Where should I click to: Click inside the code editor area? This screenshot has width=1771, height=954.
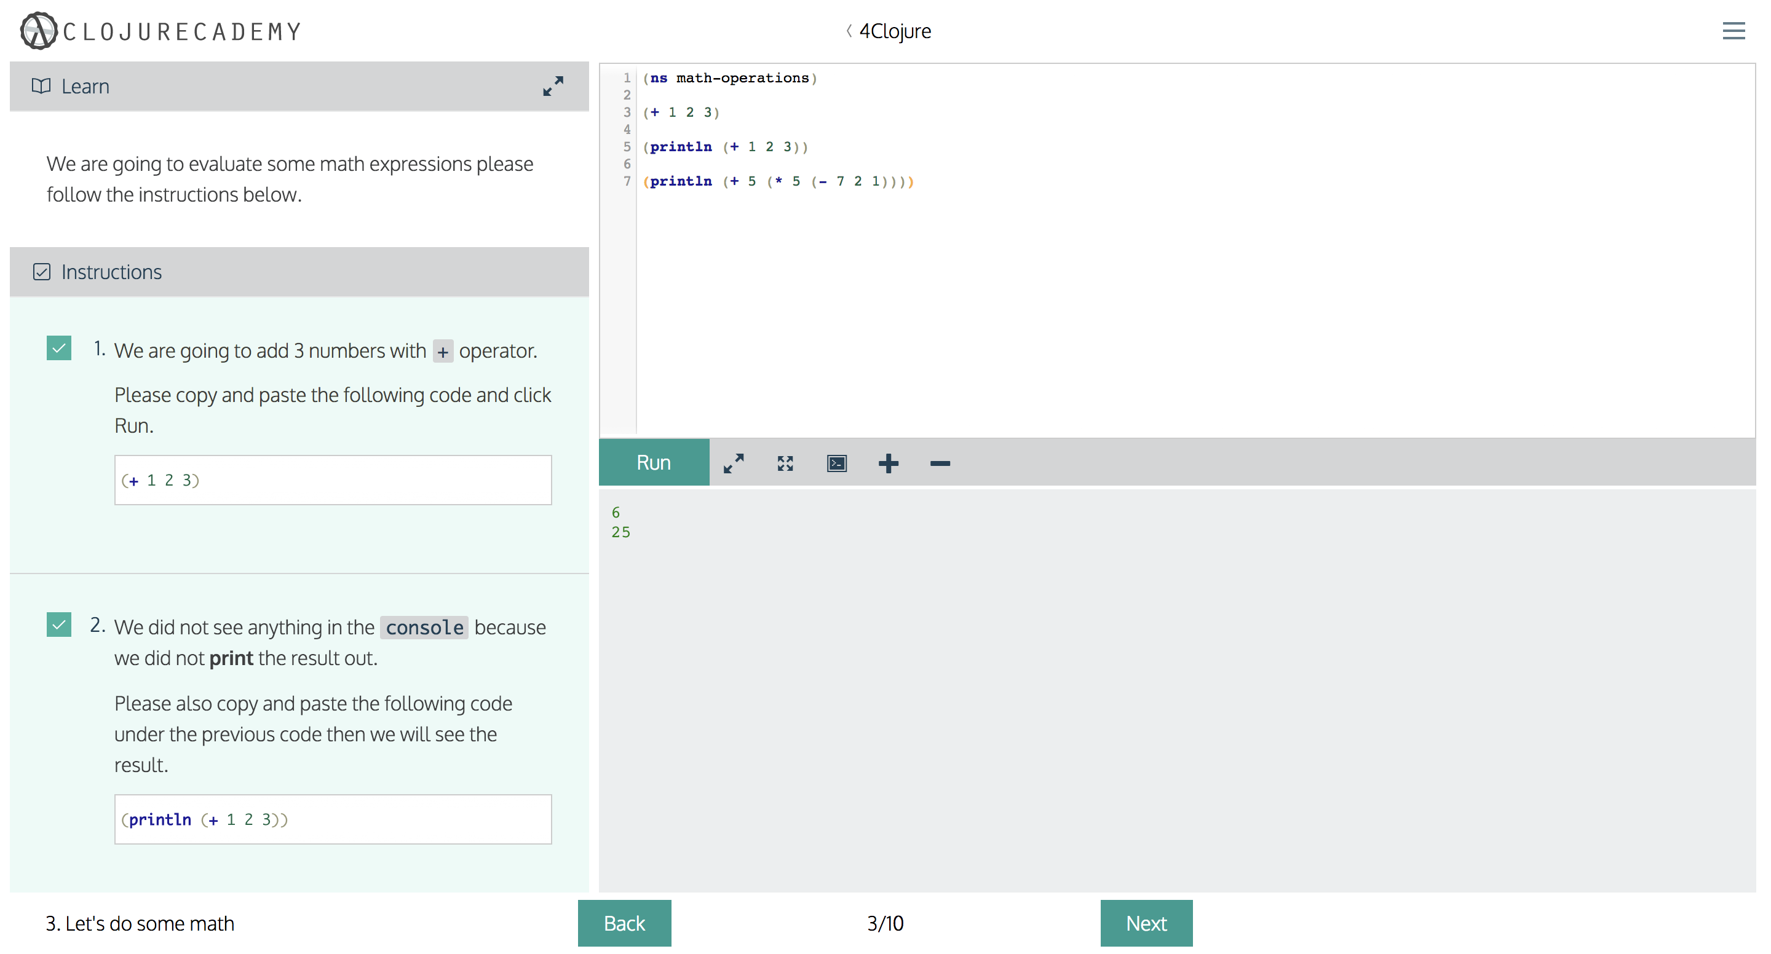(x=1100, y=275)
